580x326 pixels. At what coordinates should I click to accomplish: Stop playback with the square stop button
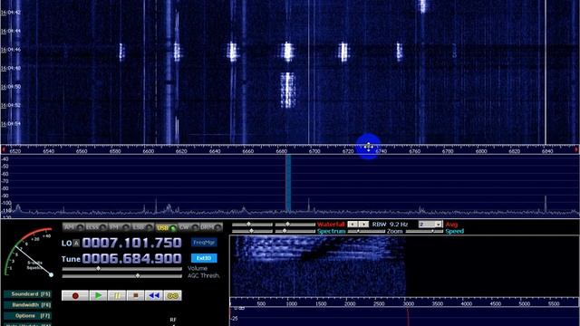pos(135,296)
